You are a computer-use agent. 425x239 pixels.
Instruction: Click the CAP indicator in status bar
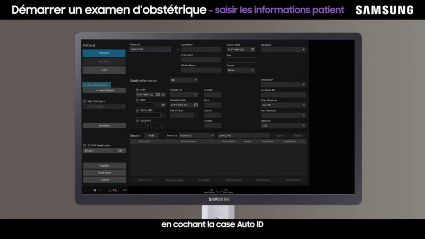tap(125, 190)
